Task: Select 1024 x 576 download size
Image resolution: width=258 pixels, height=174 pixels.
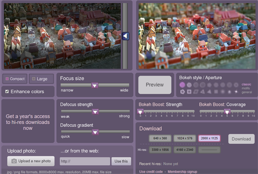Action: pyautogui.click(x=185, y=138)
